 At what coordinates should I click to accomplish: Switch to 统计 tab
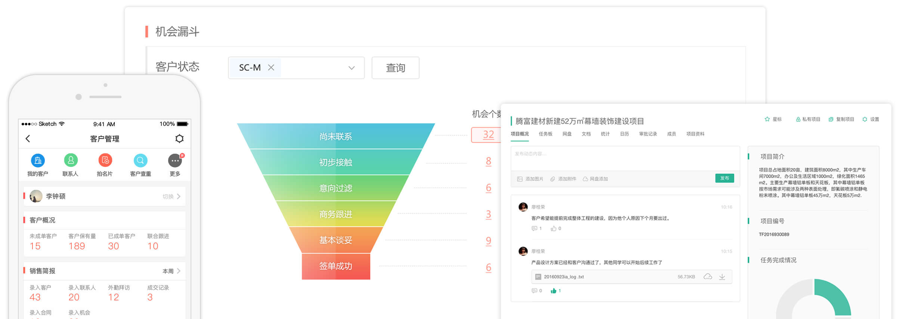pos(605,134)
